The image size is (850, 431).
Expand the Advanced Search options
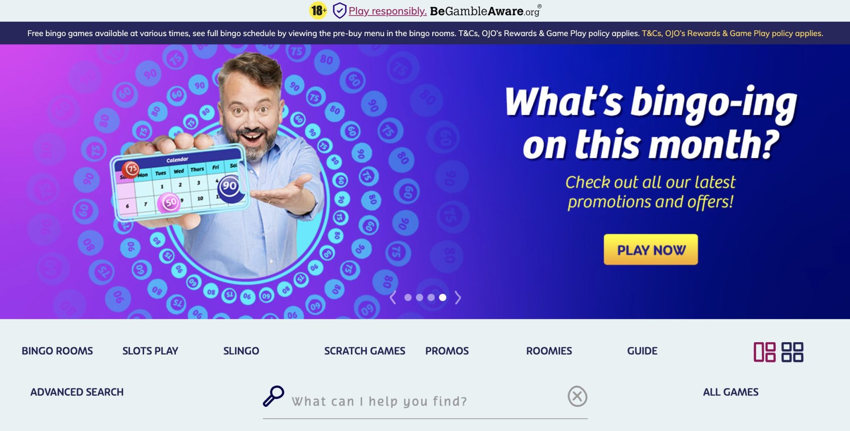[x=77, y=392]
